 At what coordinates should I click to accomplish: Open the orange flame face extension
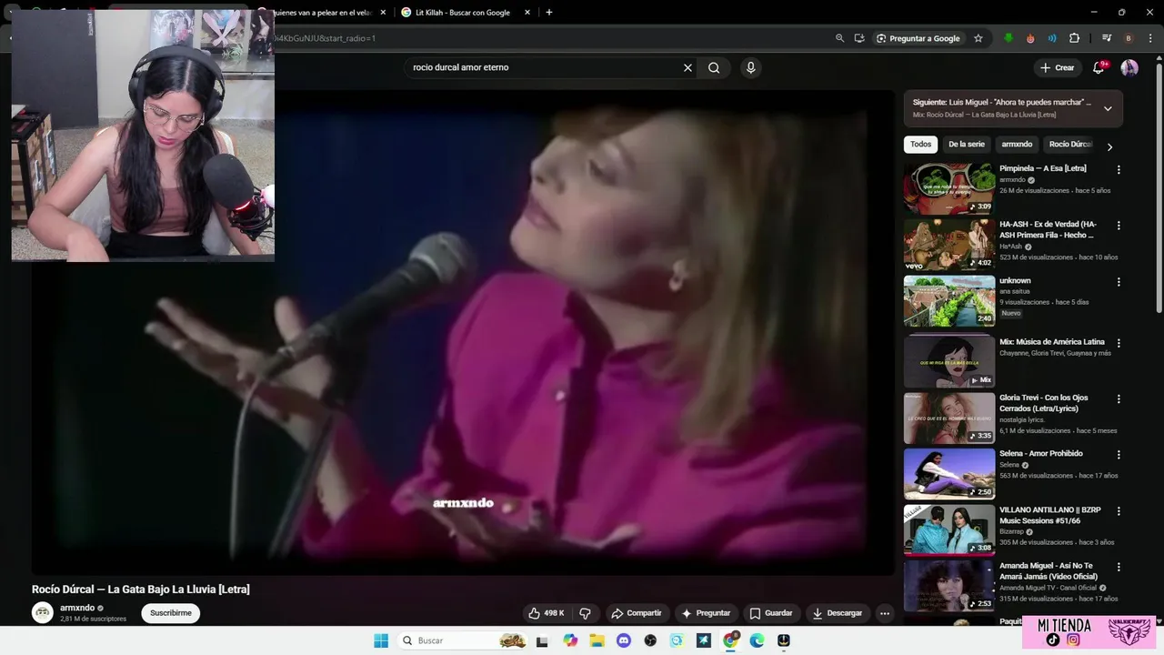[x=1030, y=38]
